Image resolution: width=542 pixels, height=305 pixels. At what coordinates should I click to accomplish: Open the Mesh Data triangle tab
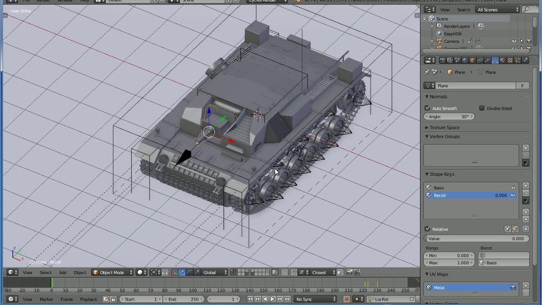[495, 60]
